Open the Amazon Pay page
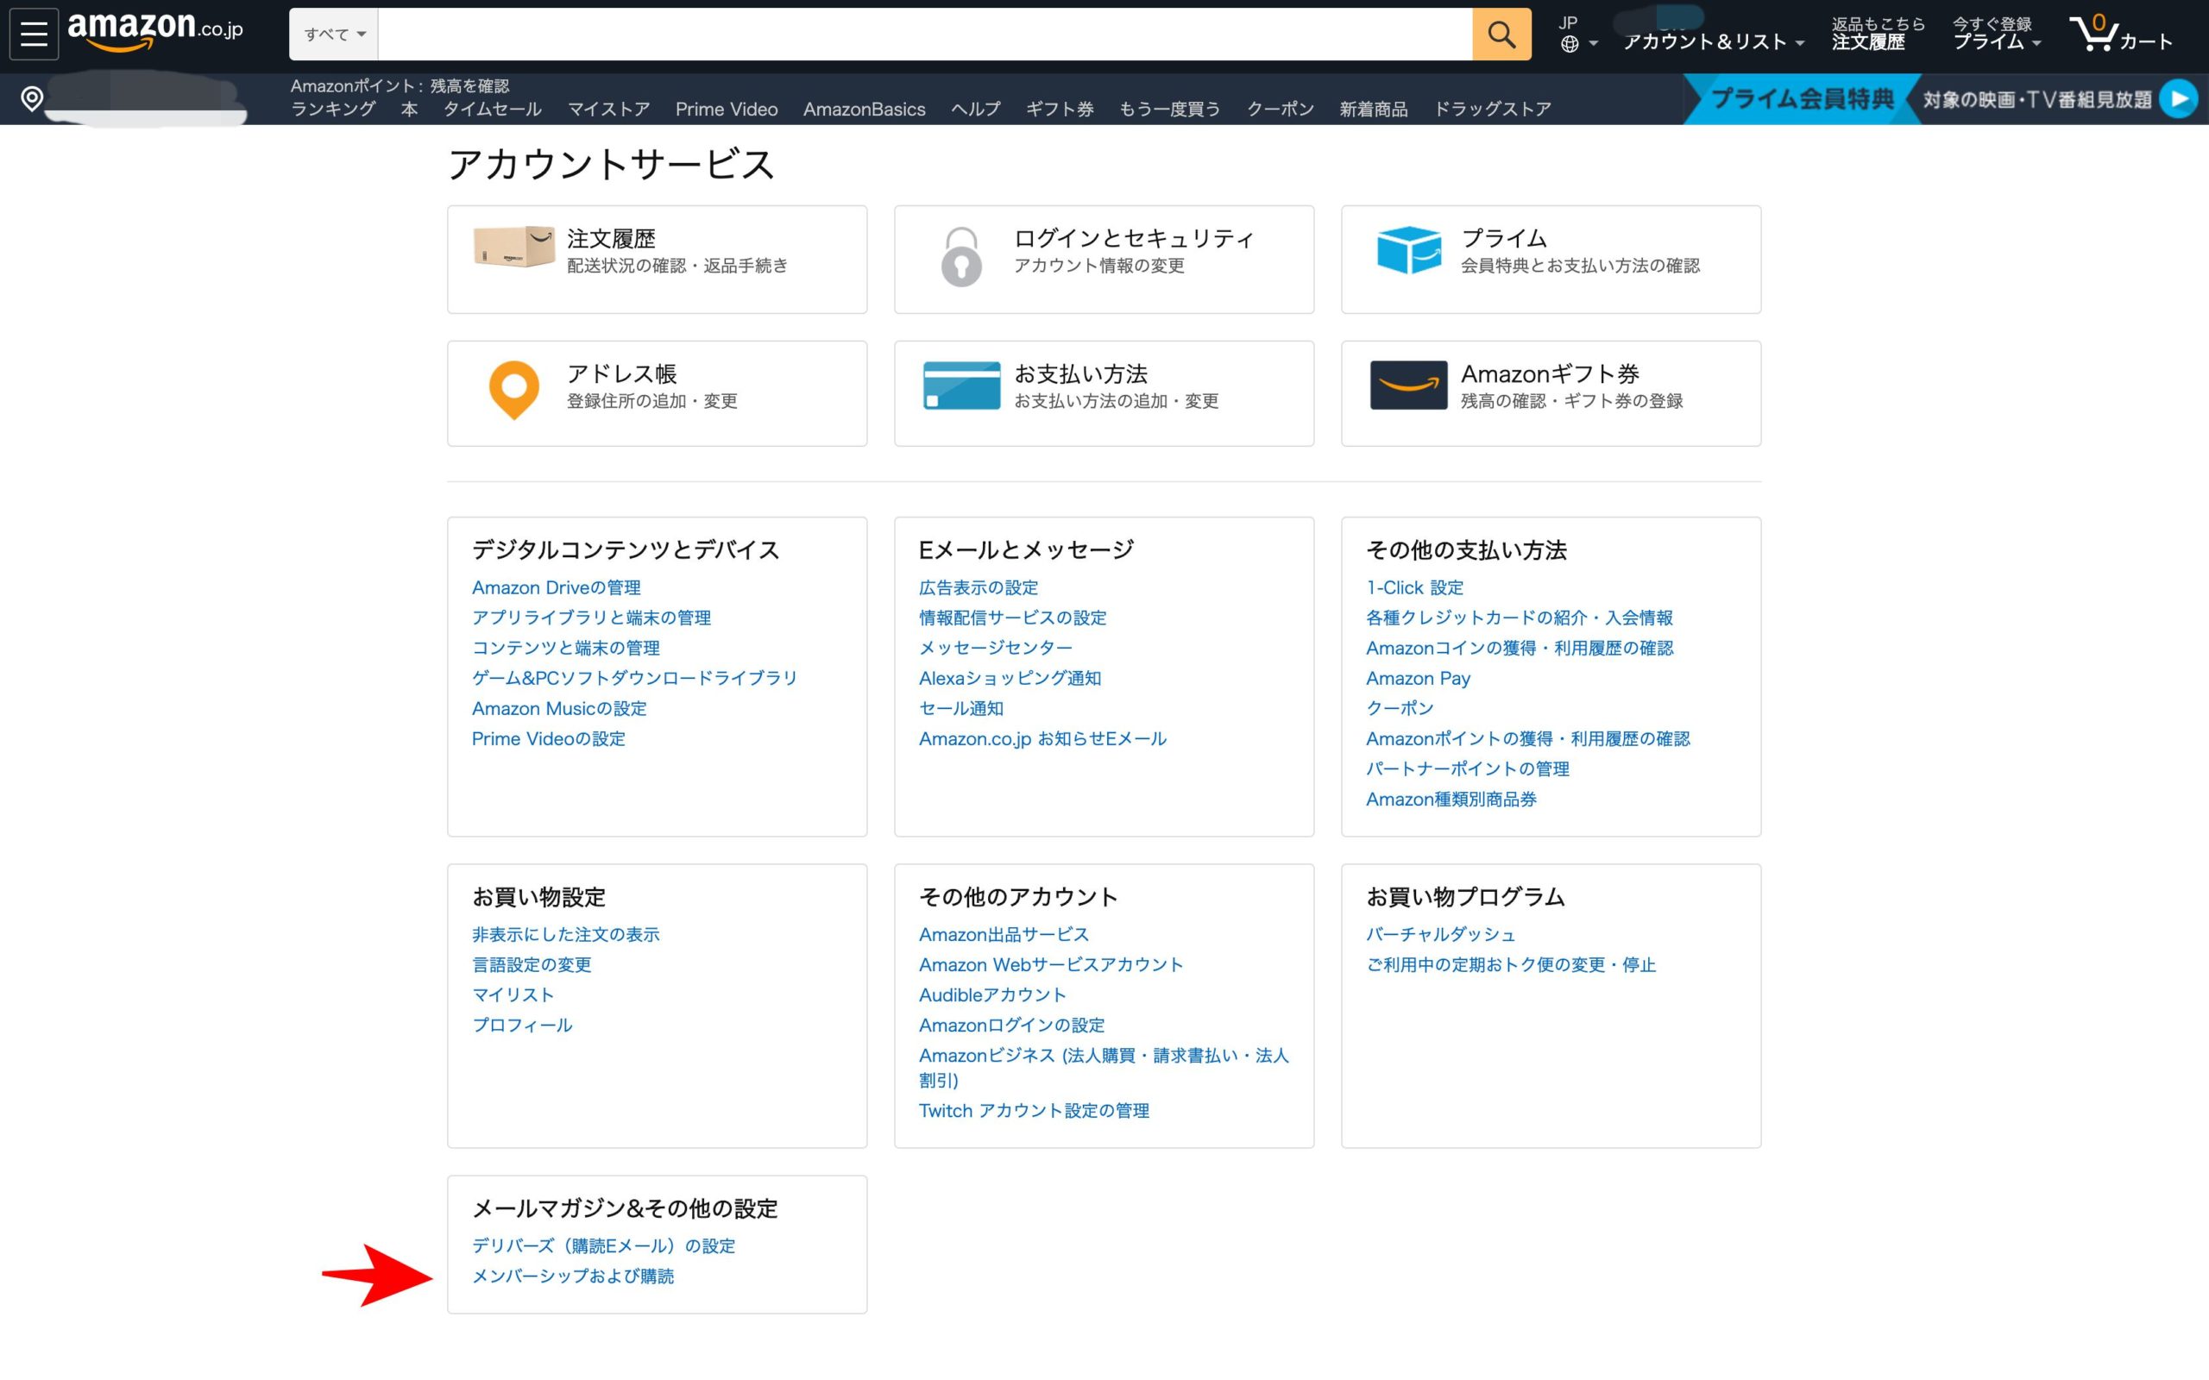The image size is (2209, 1380). [1418, 678]
